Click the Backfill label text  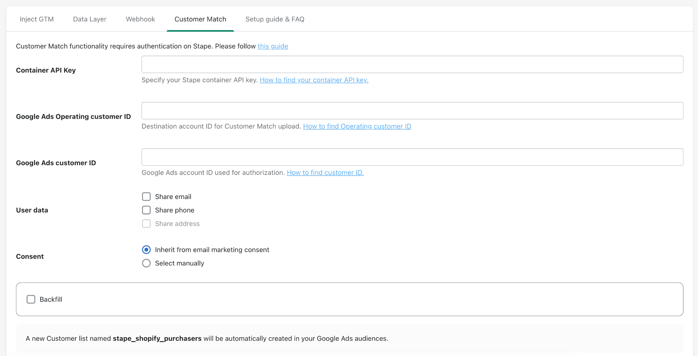pyautogui.click(x=51, y=300)
